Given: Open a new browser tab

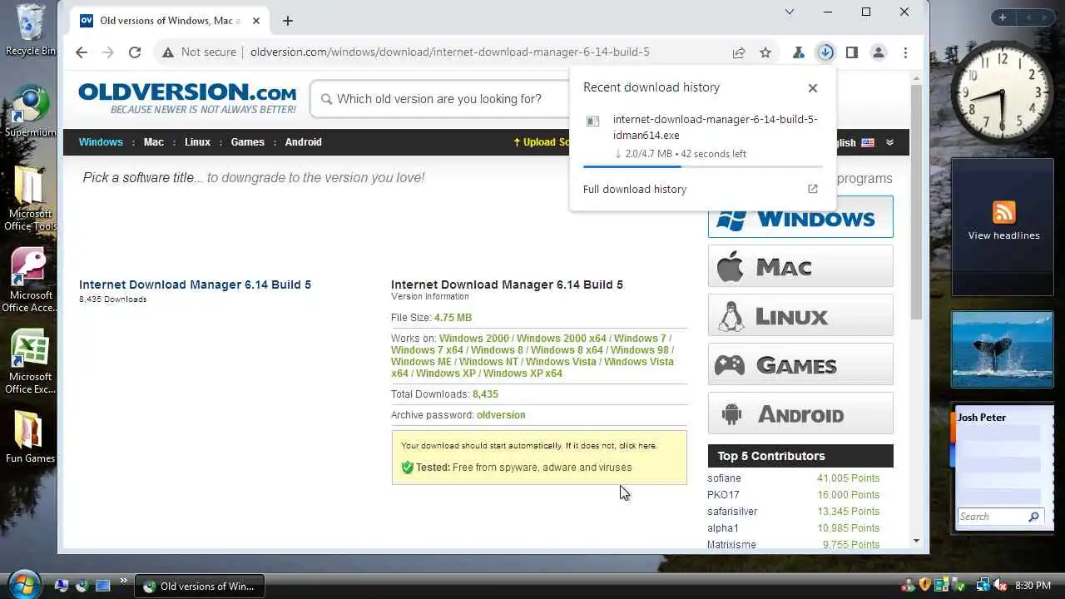Looking at the screenshot, I should (x=287, y=21).
